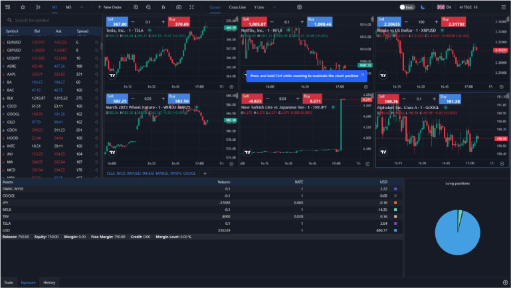Expand the ADBE symbol row arrow
Screen dimensions: 511x288
3,67
